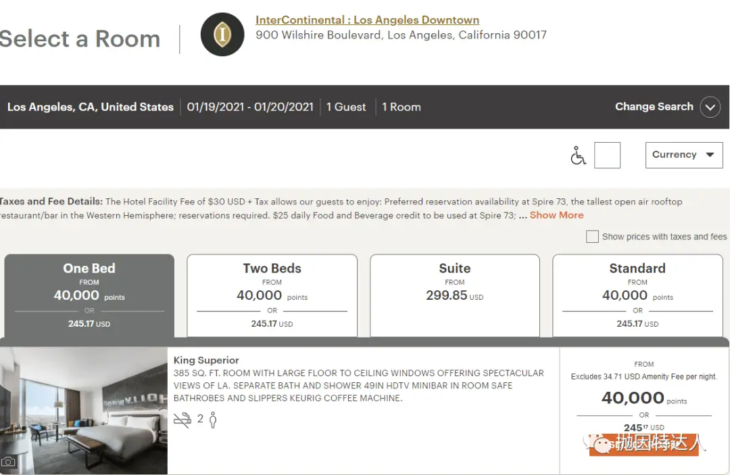Image resolution: width=730 pixels, height=475 pixels.
Task: Click the stay dates 01/19/2021 - 01/20/2021
Action: [x=250, y=107]
